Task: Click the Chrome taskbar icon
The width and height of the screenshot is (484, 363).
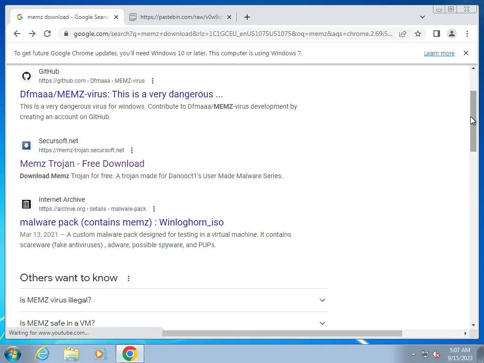Action: (130, 354)
